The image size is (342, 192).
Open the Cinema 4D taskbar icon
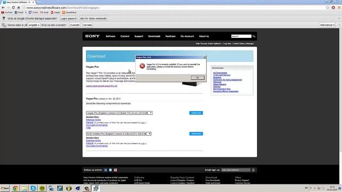tap(78, 188)
